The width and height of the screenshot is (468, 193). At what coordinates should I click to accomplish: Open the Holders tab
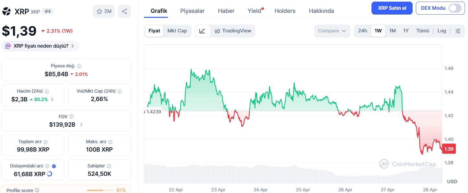(285, 11)
